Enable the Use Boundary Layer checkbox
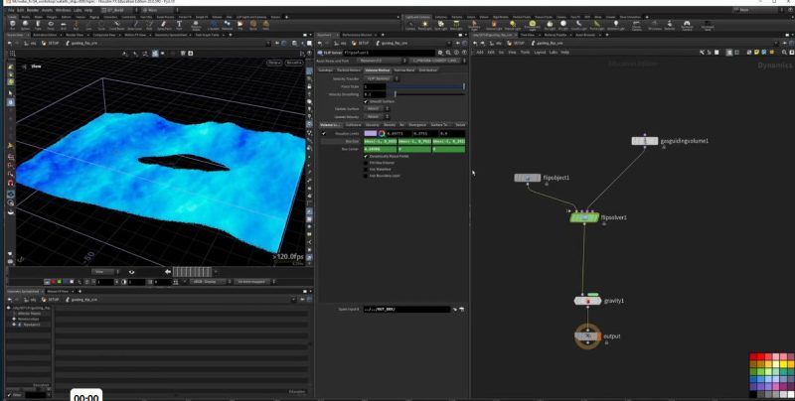This screenshot has width=795, height=401. [366, 175]
